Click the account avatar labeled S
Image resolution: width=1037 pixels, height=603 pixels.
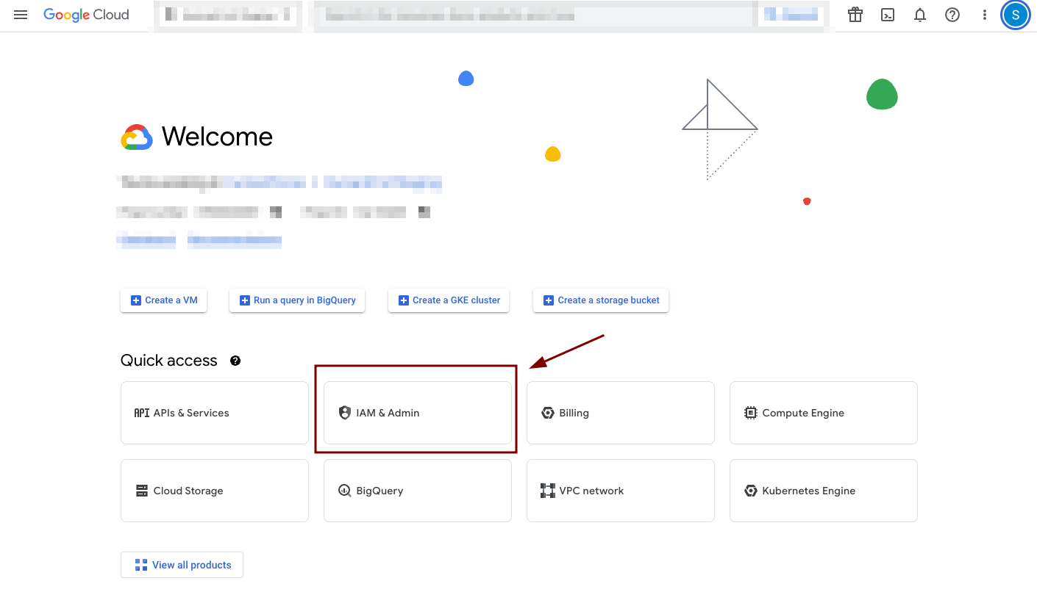click(x=1015, y=15)
